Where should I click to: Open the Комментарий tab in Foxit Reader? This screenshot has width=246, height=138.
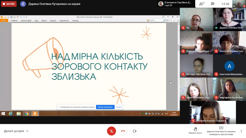pyautogui.click(x=26, y=21)
